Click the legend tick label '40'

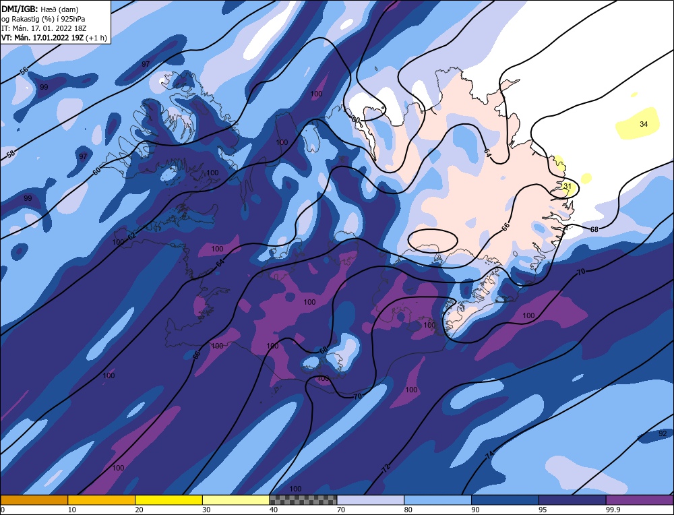[274, 510]
